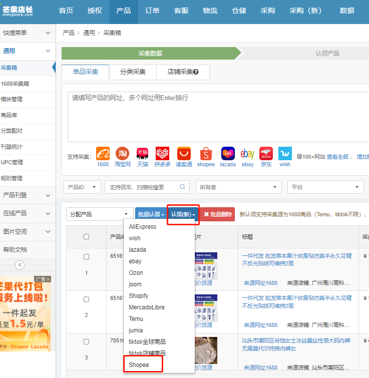This screenshot has width=369, height=378.
Task: Click the product URL textarea
Action: pyautogui.click(x=218, y=117)
